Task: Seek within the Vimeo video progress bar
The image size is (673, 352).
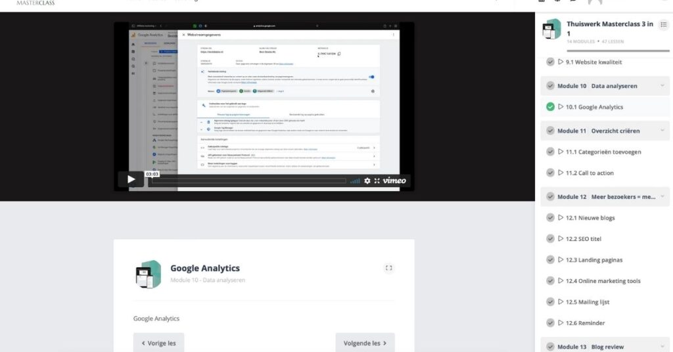Action: 248,181
